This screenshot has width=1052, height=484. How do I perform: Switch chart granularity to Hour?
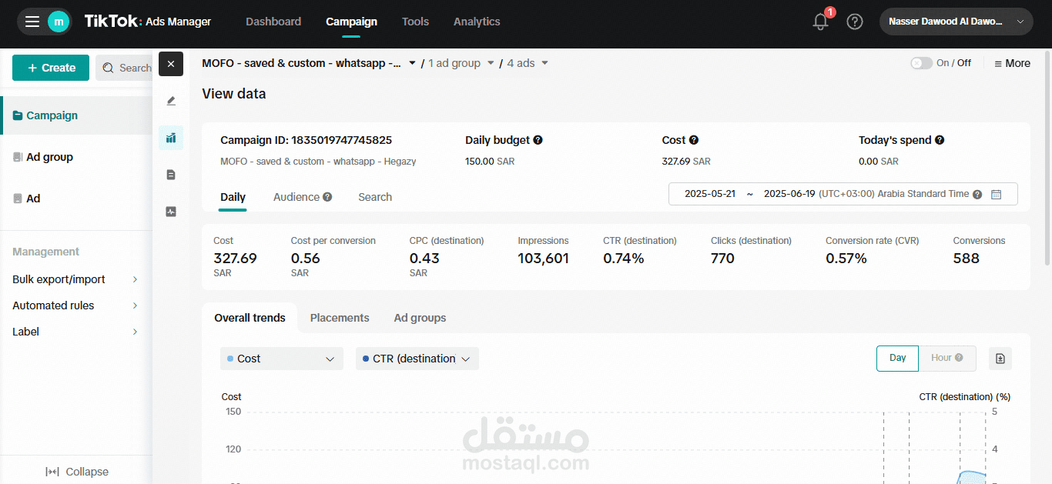click(947, 358)
